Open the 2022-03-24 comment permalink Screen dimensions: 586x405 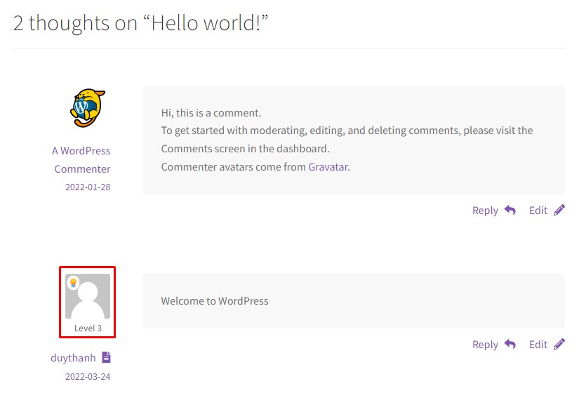pos(88,376)
